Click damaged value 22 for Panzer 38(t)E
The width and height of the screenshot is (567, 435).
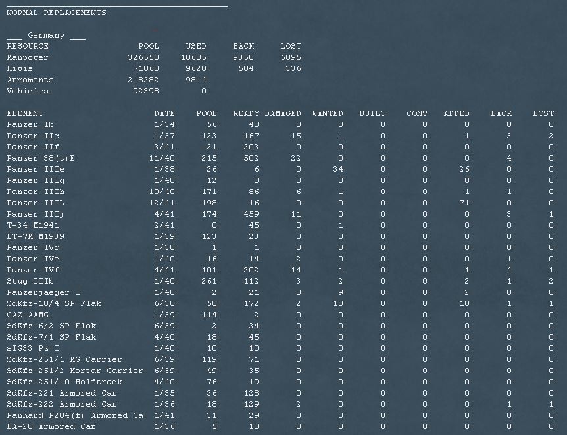(296, 158)
